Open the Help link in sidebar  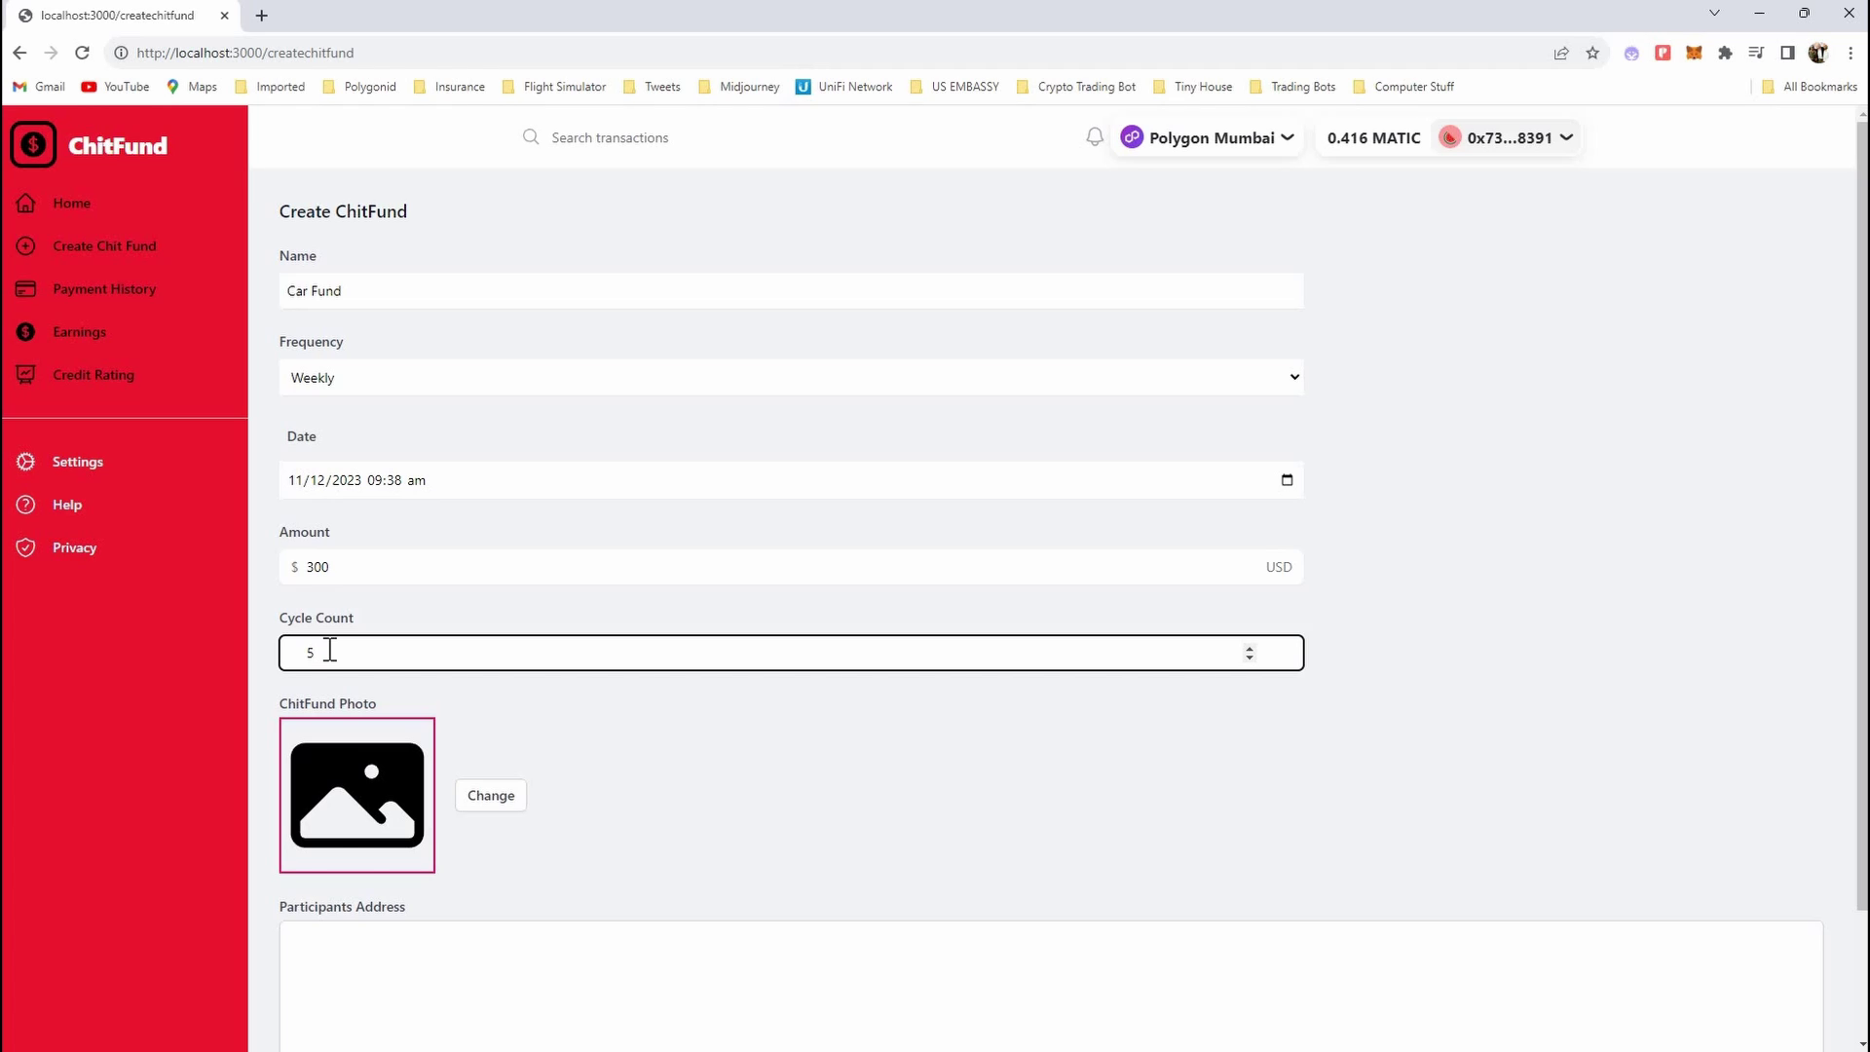67,505
